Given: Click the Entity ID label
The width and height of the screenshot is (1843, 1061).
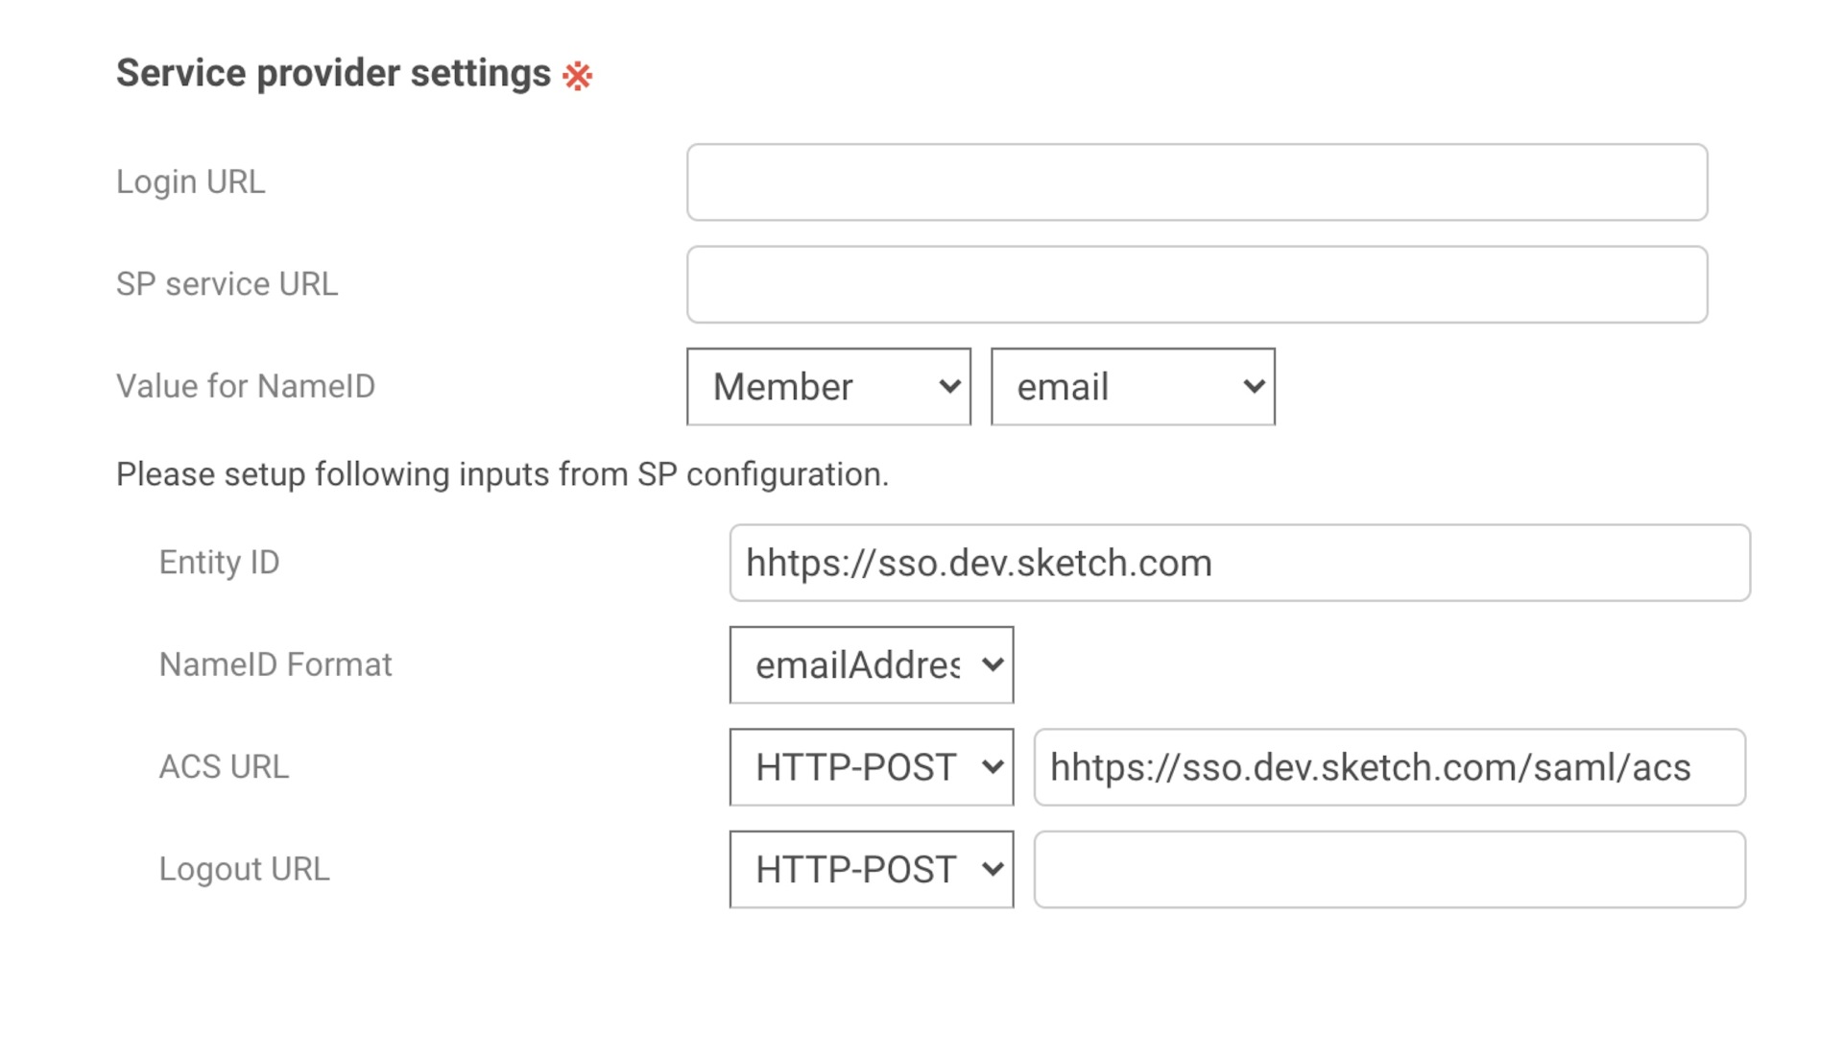Looking at the screenshot, I should click(219, 563).
